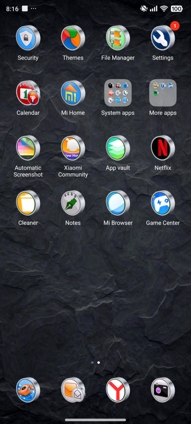
Task: Open the Messages app in dock
Action: [x=73, y=390]
